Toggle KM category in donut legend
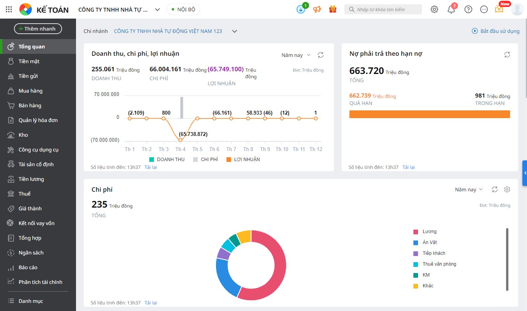Screen dimensions: 527x311 [x=422, y=275]
